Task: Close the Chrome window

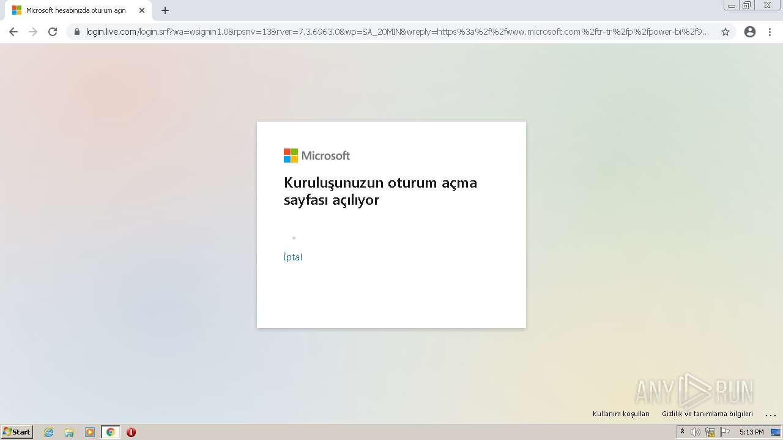Action: click(767, 5)
